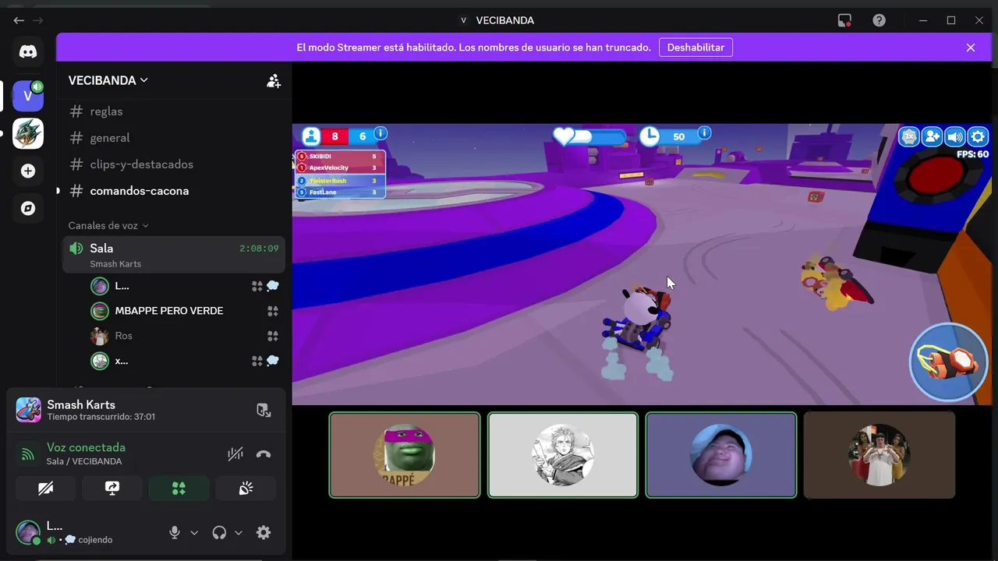
Task: Open Discord direct messages home icon
Action: [28, 52]
